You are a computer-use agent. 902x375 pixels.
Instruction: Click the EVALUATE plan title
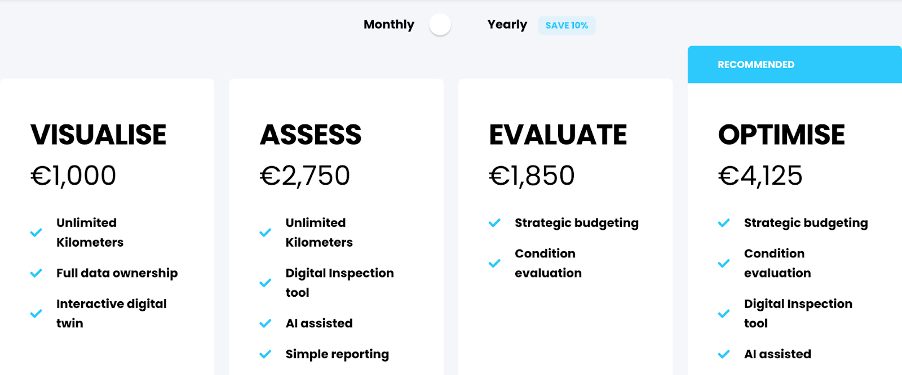coord(558,135)
